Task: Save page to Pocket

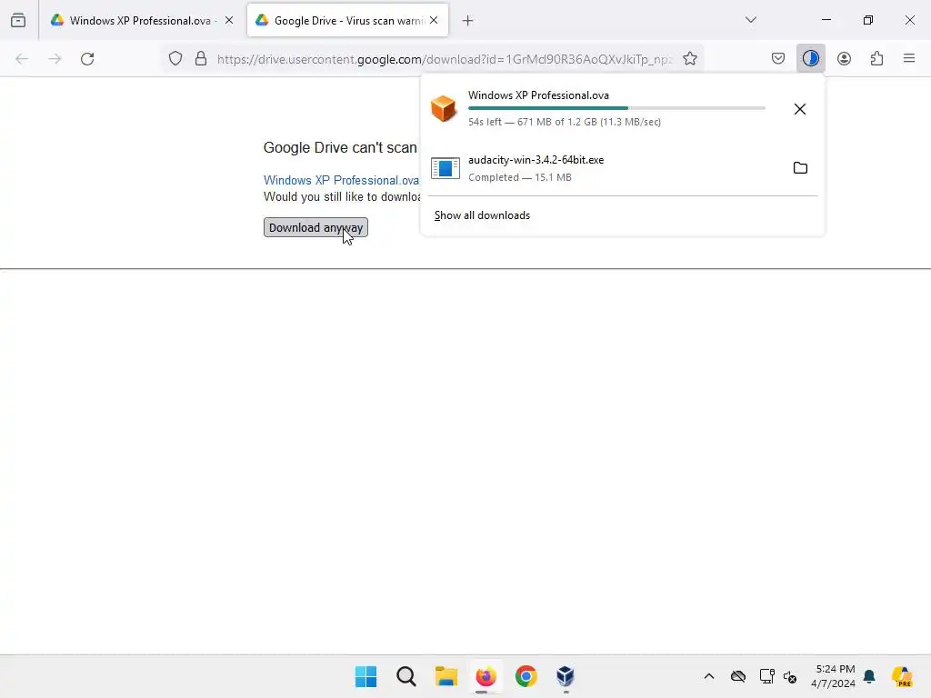Action: [778, 58]
